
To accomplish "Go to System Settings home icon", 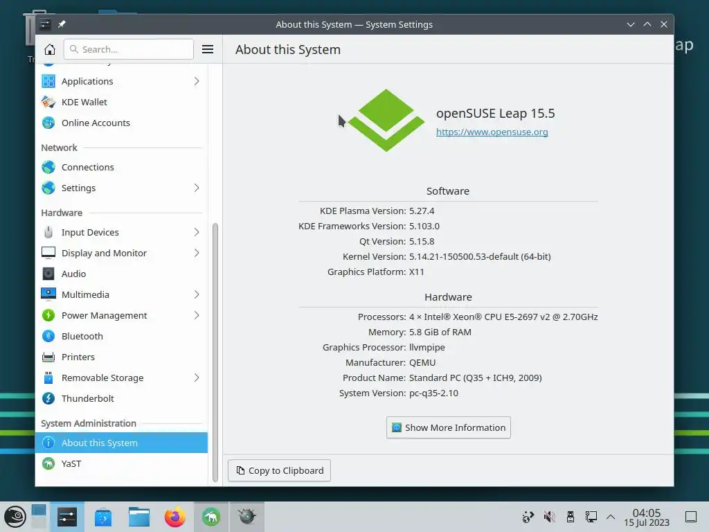I will click(50, 49).
